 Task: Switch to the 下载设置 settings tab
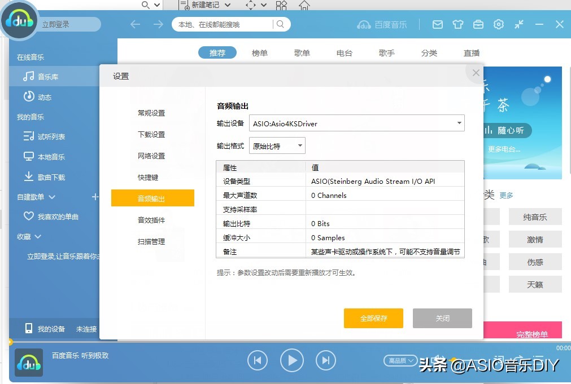[x=152, y=134]
